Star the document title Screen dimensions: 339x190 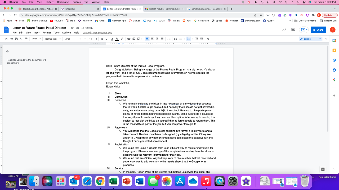[x=72, y=28]
